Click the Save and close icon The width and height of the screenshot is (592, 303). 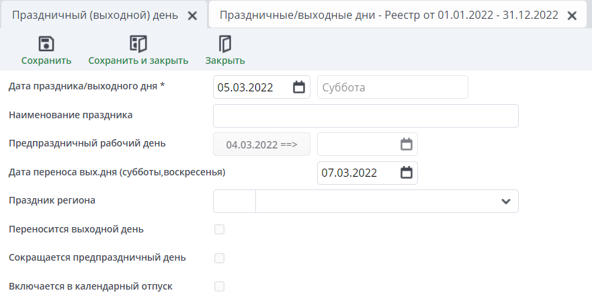coord(138,44)
